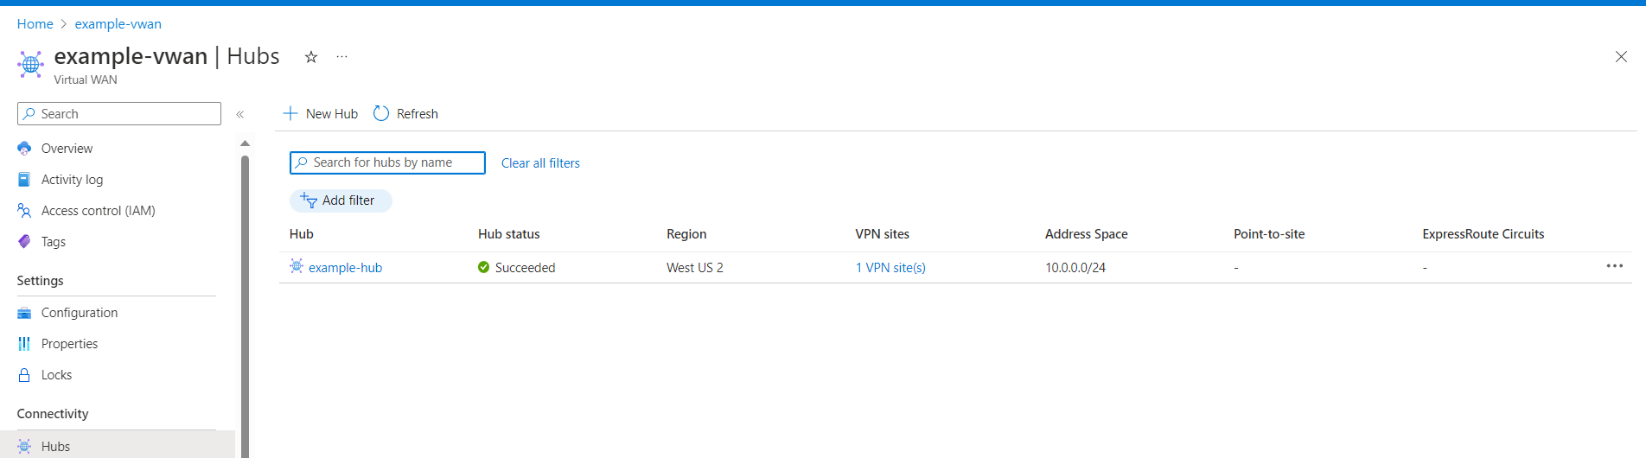Refresh the hubs list
Image resolution: width=1646 pixels, height=458 pixels.
405,114
